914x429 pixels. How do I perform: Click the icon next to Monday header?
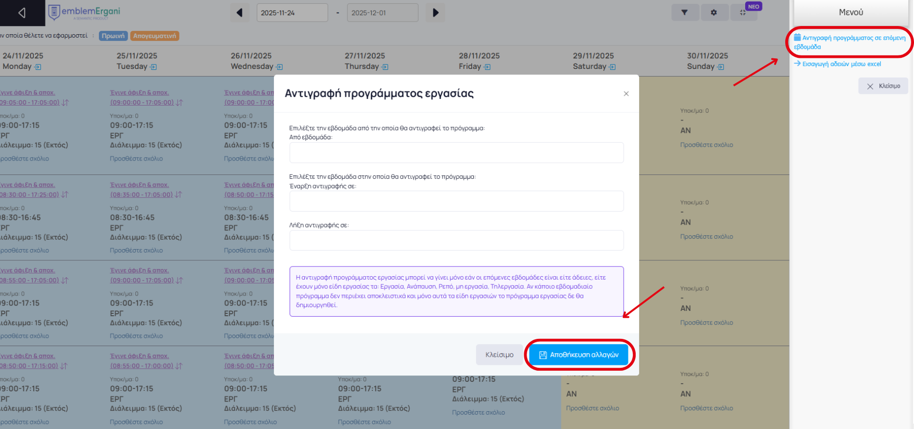(x=38, y=67)
